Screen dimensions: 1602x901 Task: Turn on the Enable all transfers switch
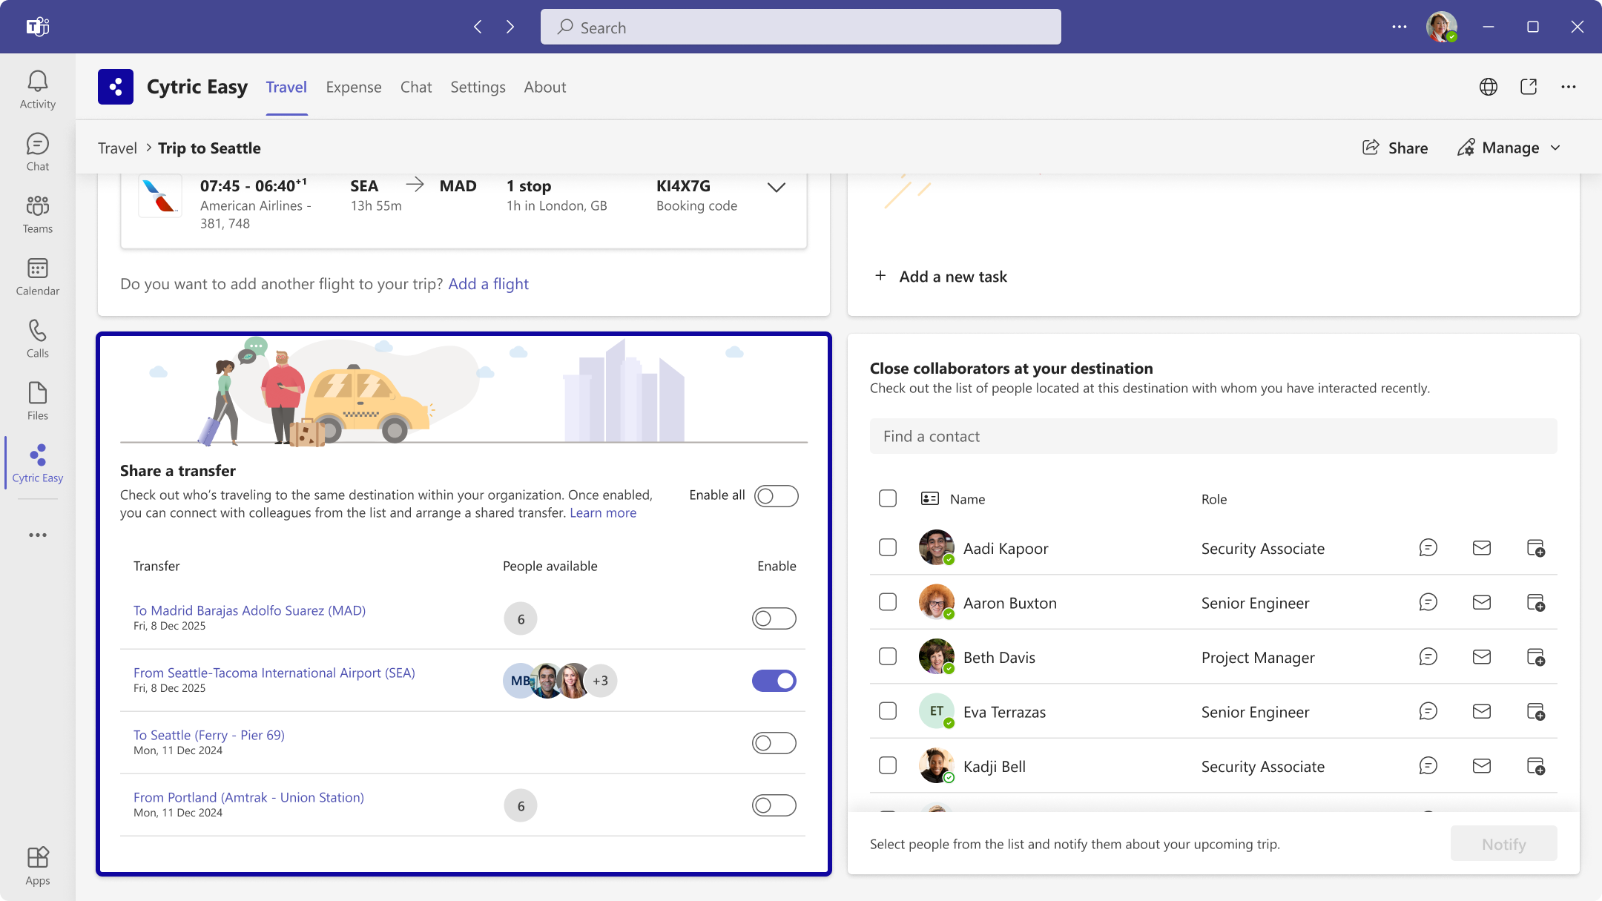pyautogui.click(x=776, y=495)
